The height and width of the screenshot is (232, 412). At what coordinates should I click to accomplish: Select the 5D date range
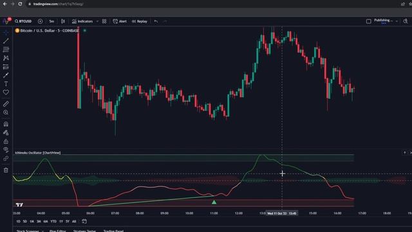tap(25, 222)
